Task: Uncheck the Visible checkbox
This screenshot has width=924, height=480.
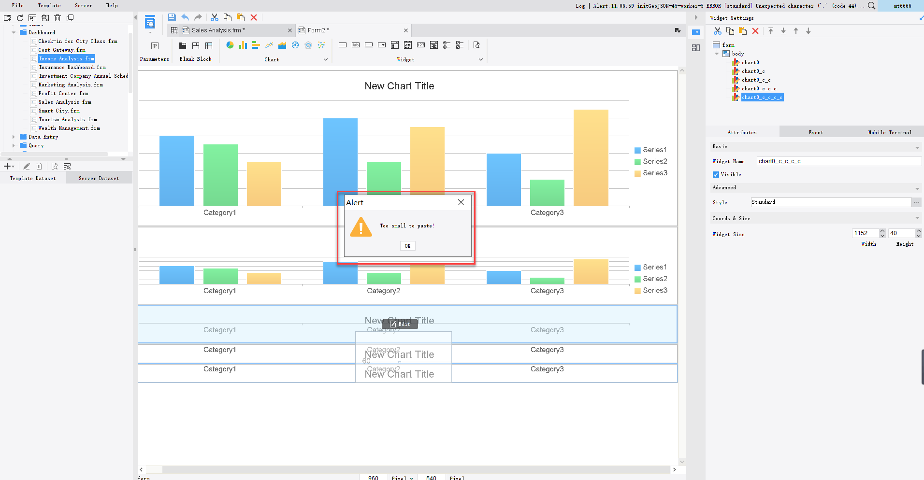Action: point(716,174)
